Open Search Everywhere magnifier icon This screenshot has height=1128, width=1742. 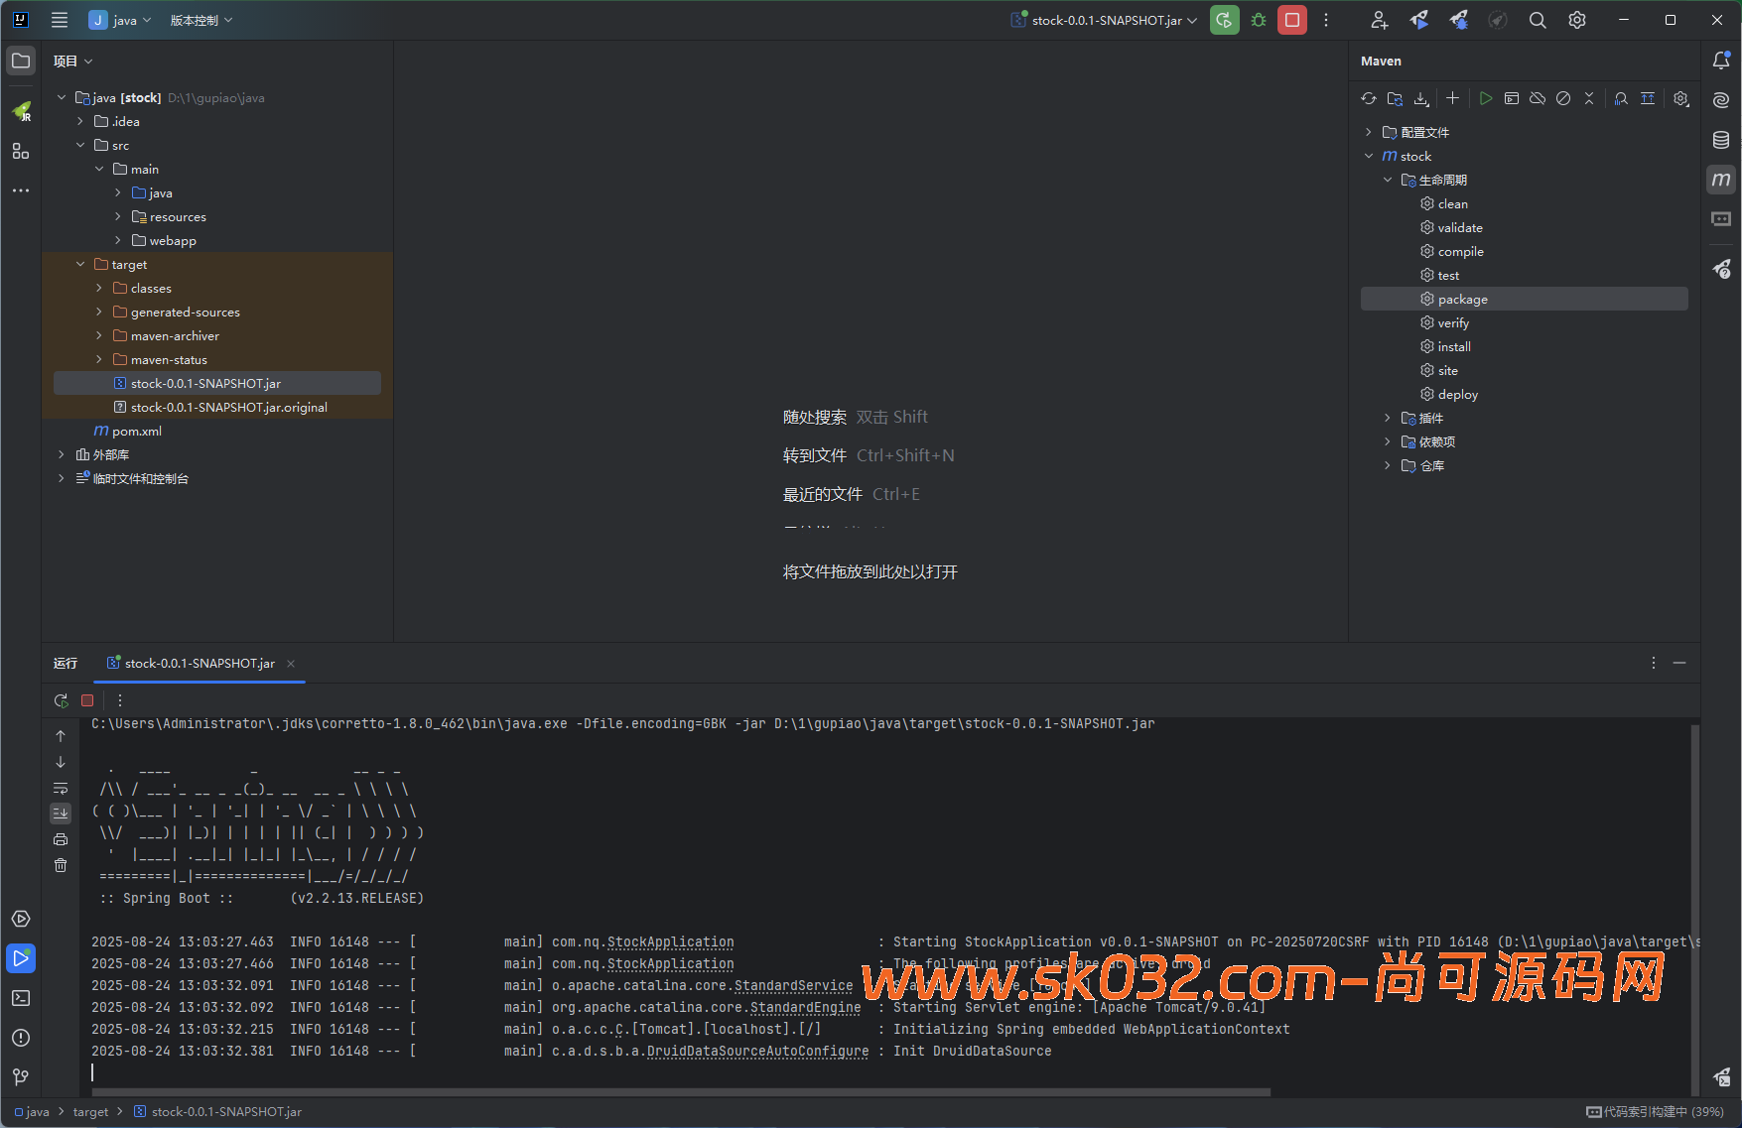point(1537,20)
